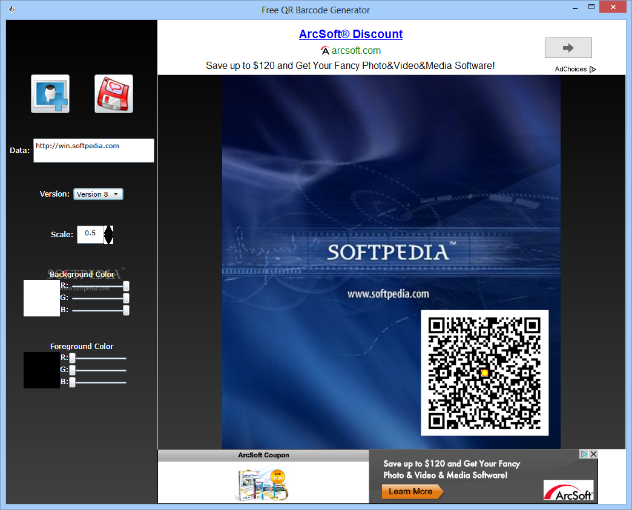Open the Version 8 dropdown
Image resolution: width=632 pixels, height=510 pixels.
(x=98, y=194)
